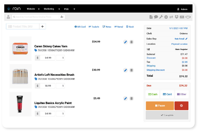The width and height of the screenshot is (199, 132).
Task: Open the Shipping link
Action: 151,66
